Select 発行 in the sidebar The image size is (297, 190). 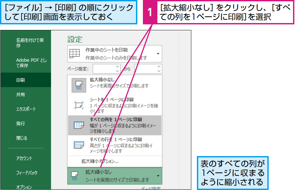pyautogui.click(x=20, y=123)
